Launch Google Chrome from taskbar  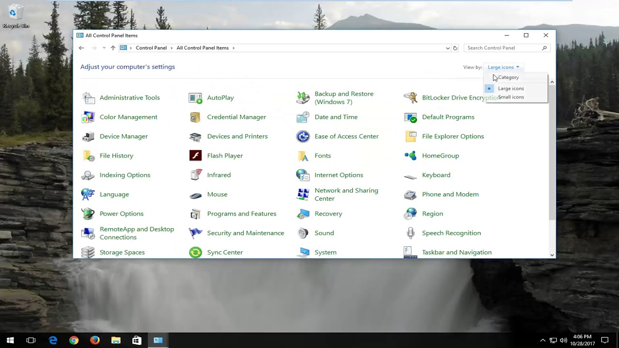[x=74, y=340]
